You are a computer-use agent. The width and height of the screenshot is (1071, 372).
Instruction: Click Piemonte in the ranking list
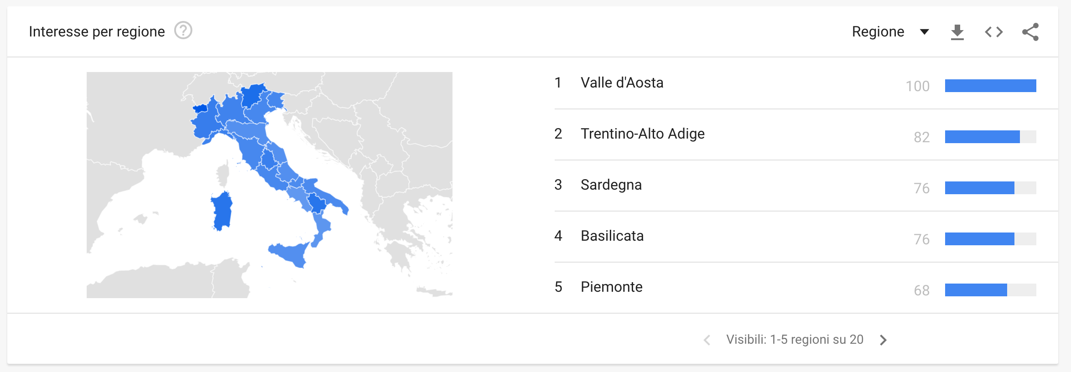pyautogui.click(x=611, y=287)
